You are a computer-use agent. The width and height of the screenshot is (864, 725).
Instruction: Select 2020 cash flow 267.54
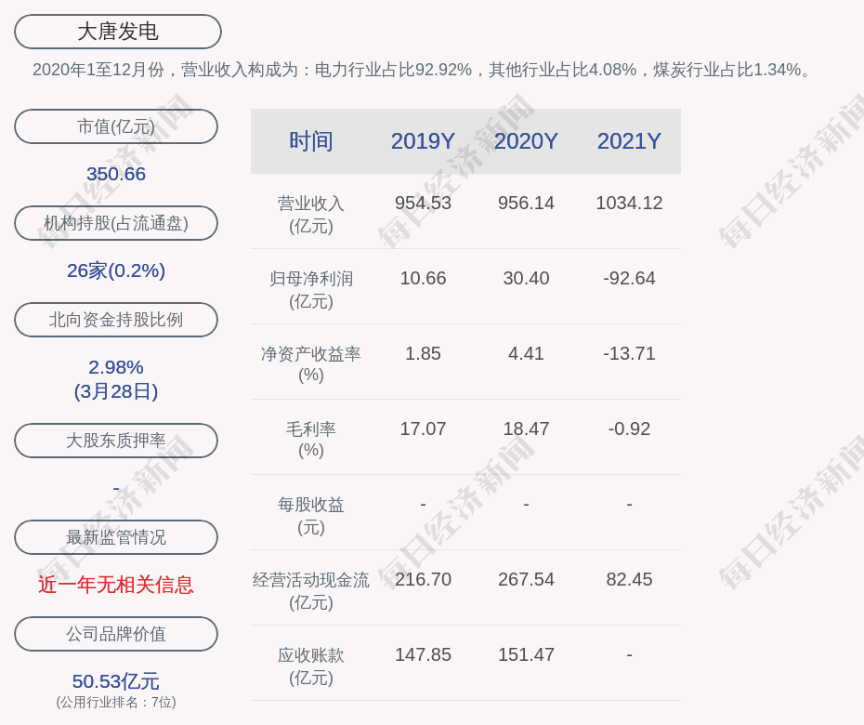[x=526, y=579]
